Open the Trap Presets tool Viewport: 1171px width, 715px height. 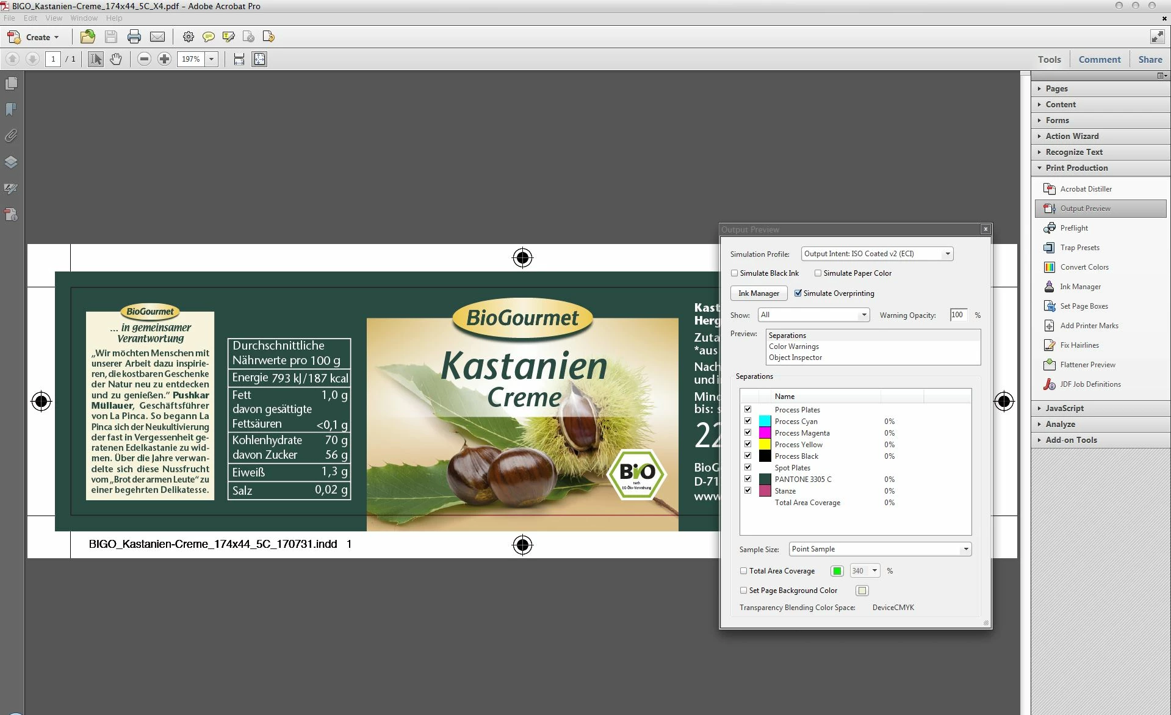click(1079, 248)
